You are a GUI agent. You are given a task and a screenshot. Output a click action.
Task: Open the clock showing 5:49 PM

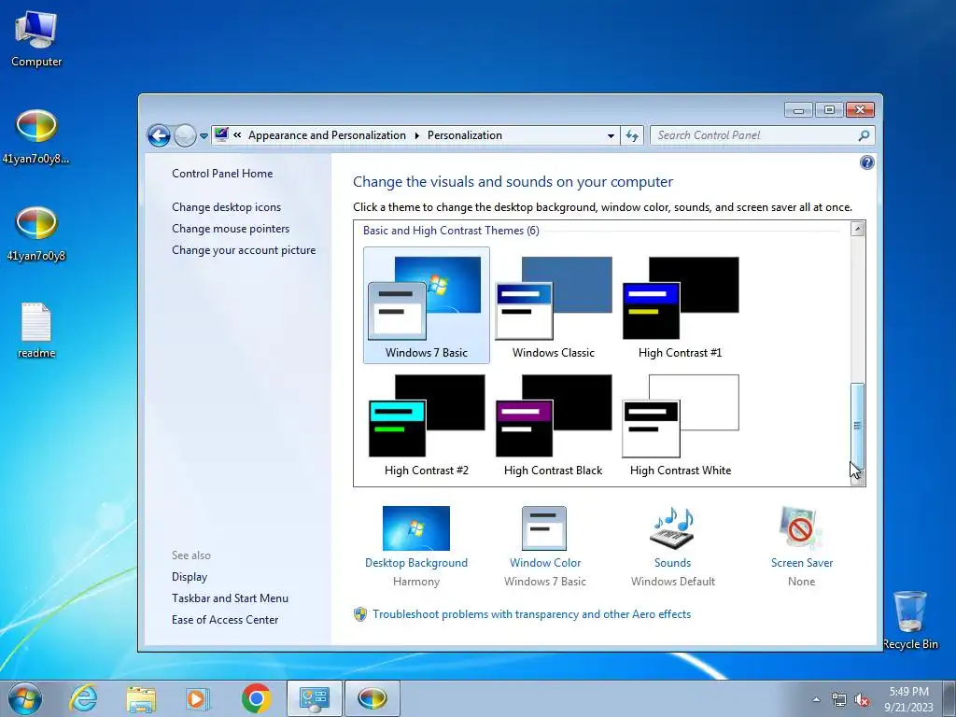click(908, 698)
